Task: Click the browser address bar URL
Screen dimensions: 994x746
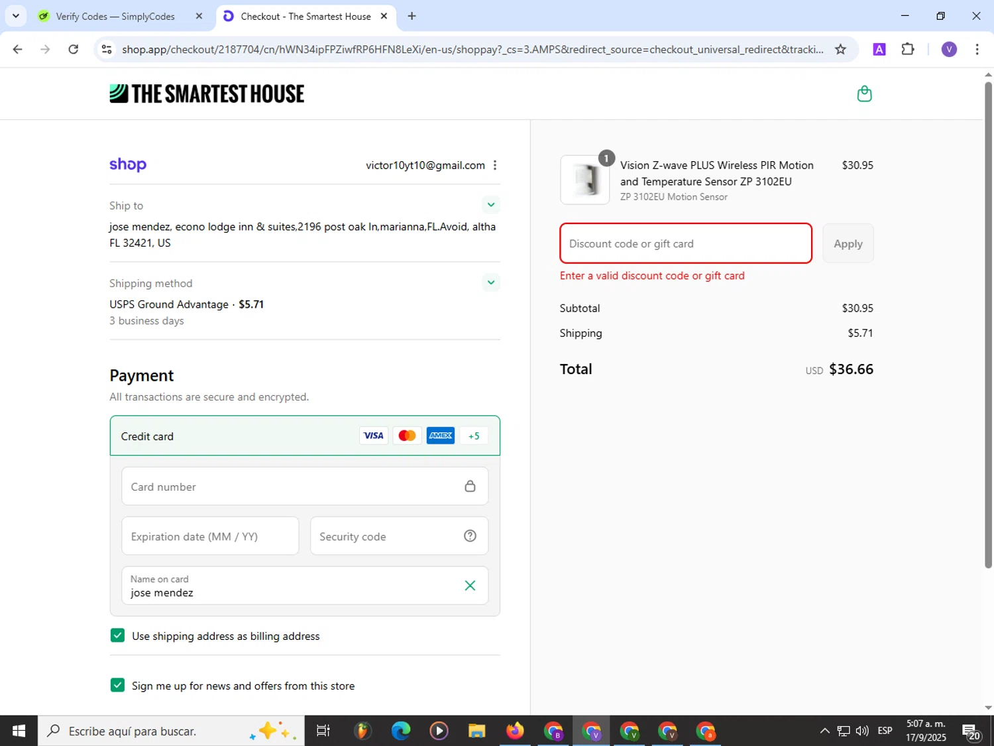Action: [x=472, y=49]
